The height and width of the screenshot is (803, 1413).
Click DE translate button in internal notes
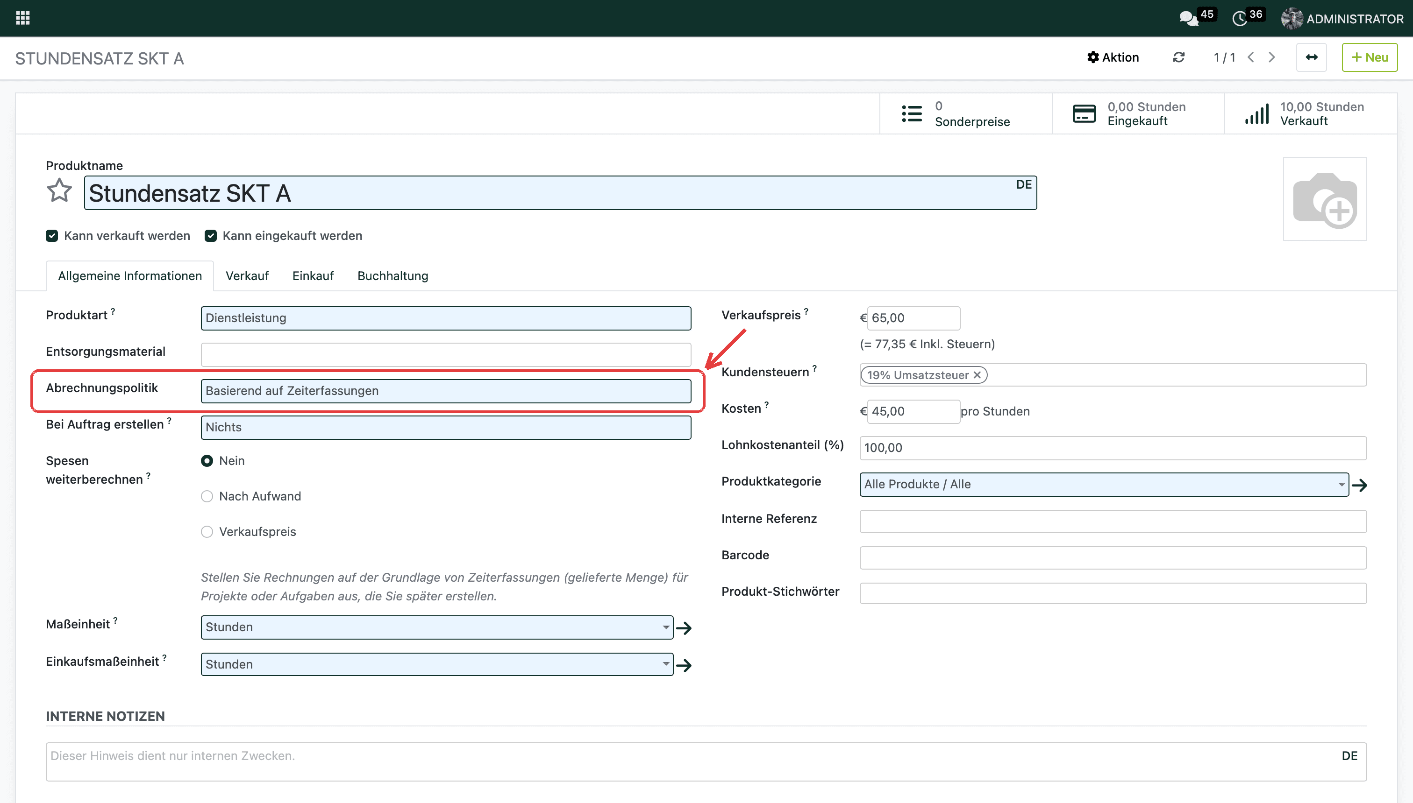[1349, 756]
